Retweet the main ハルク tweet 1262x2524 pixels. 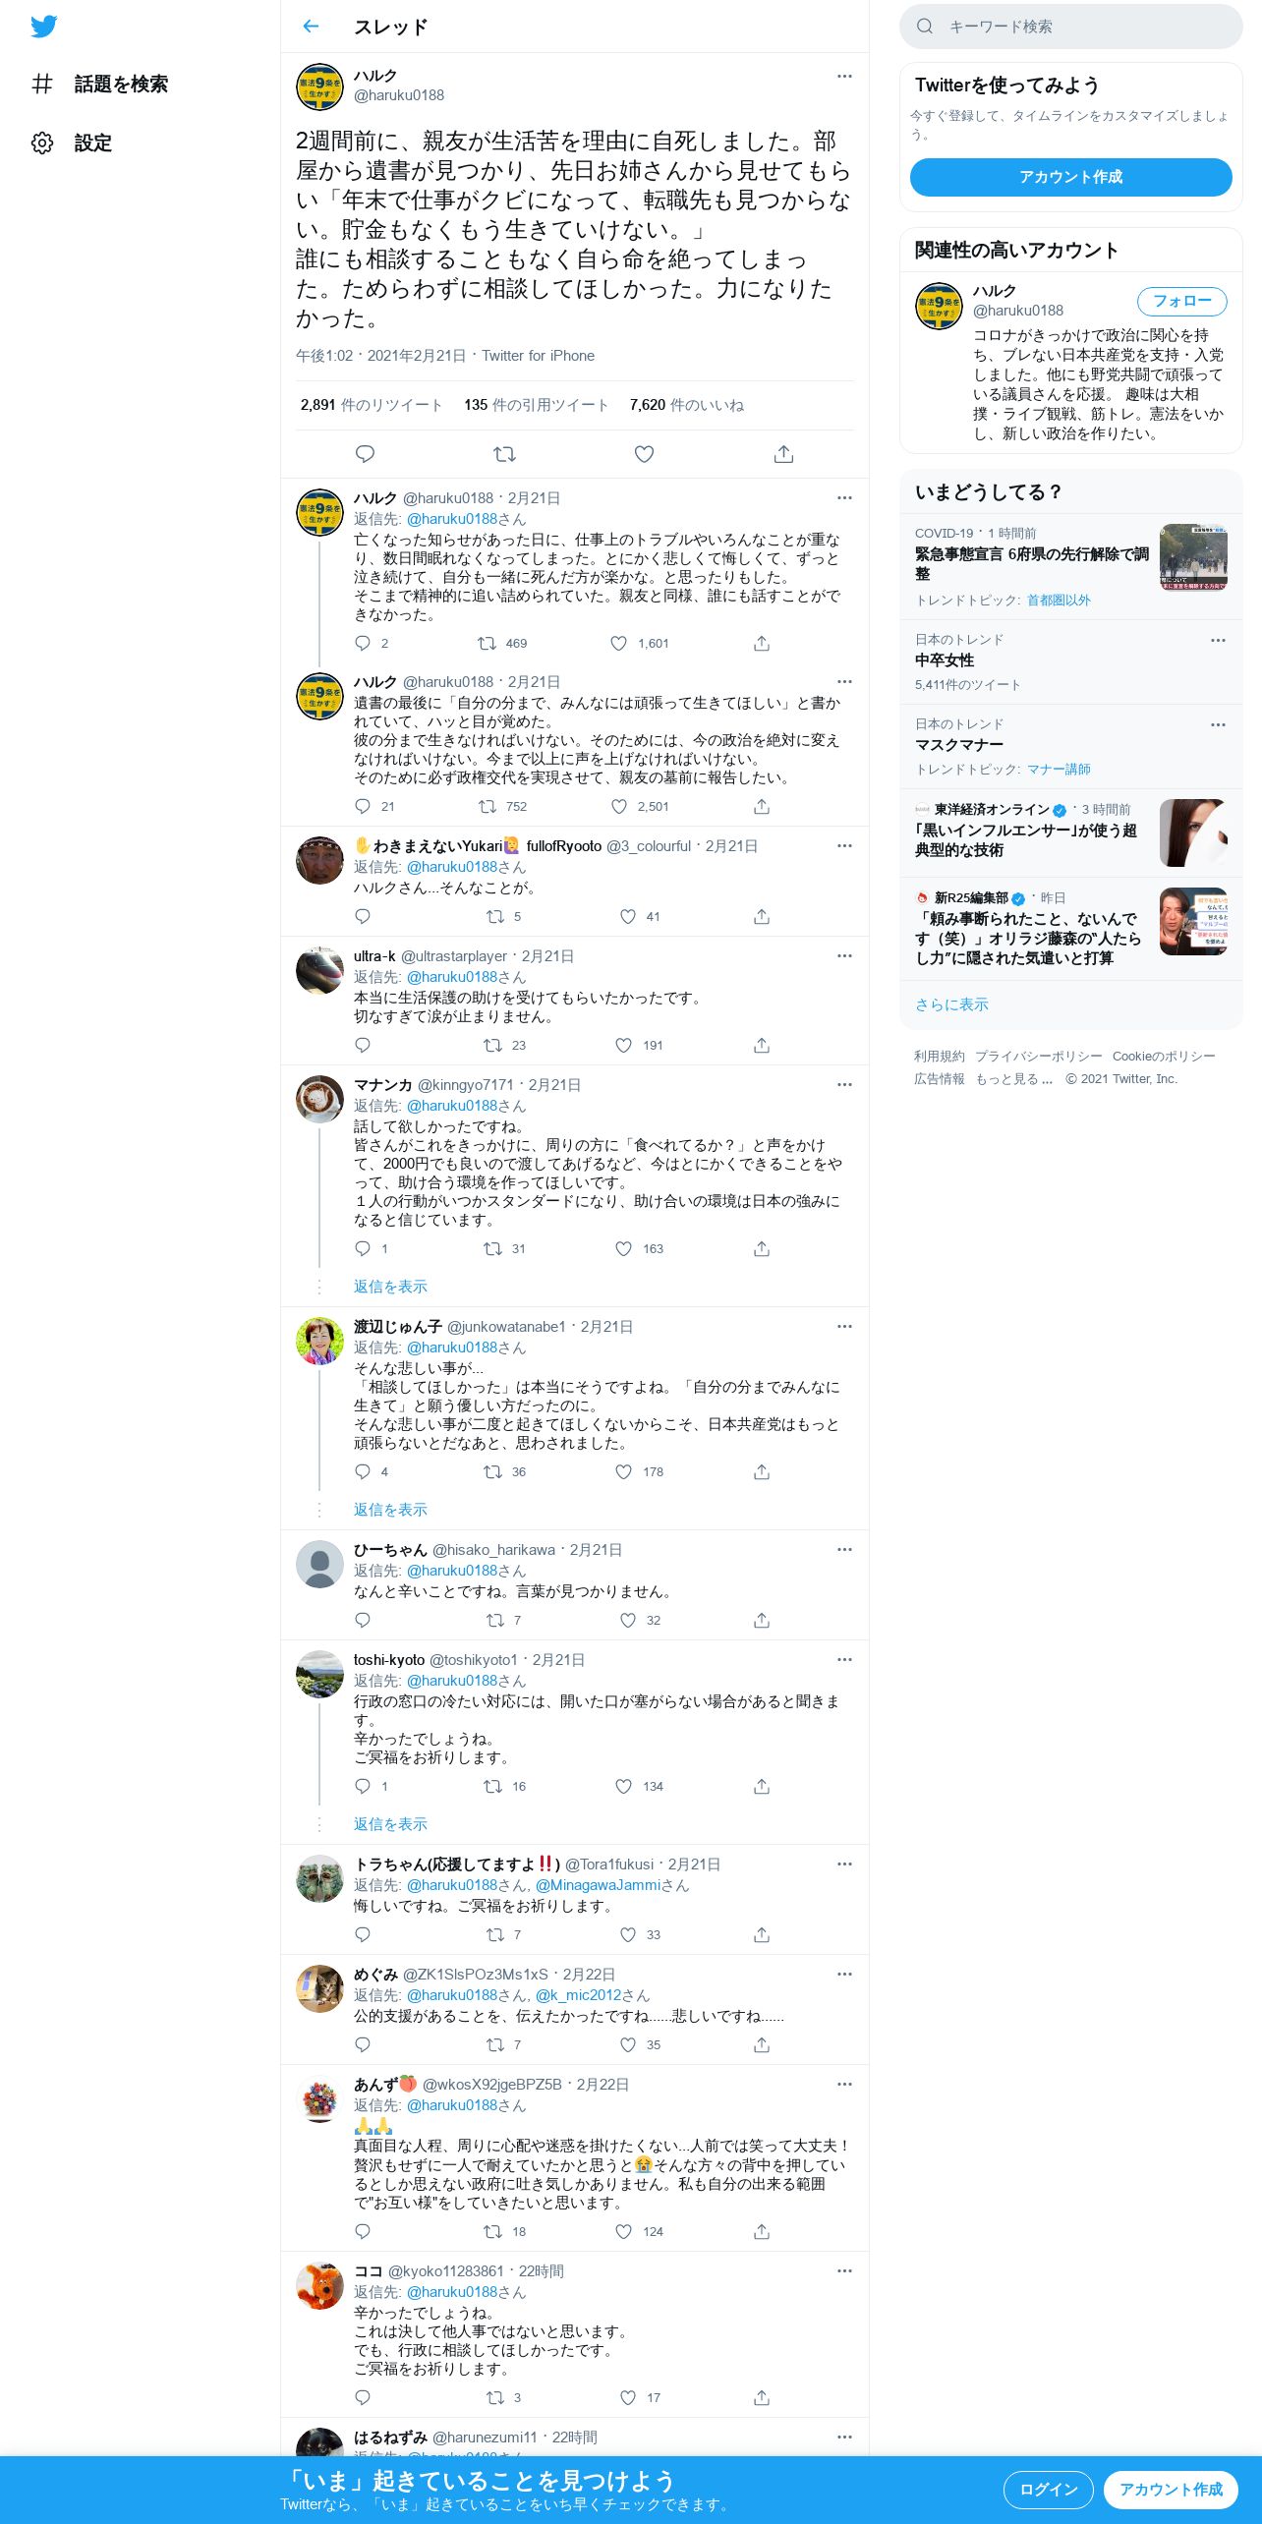pos(504,454)
